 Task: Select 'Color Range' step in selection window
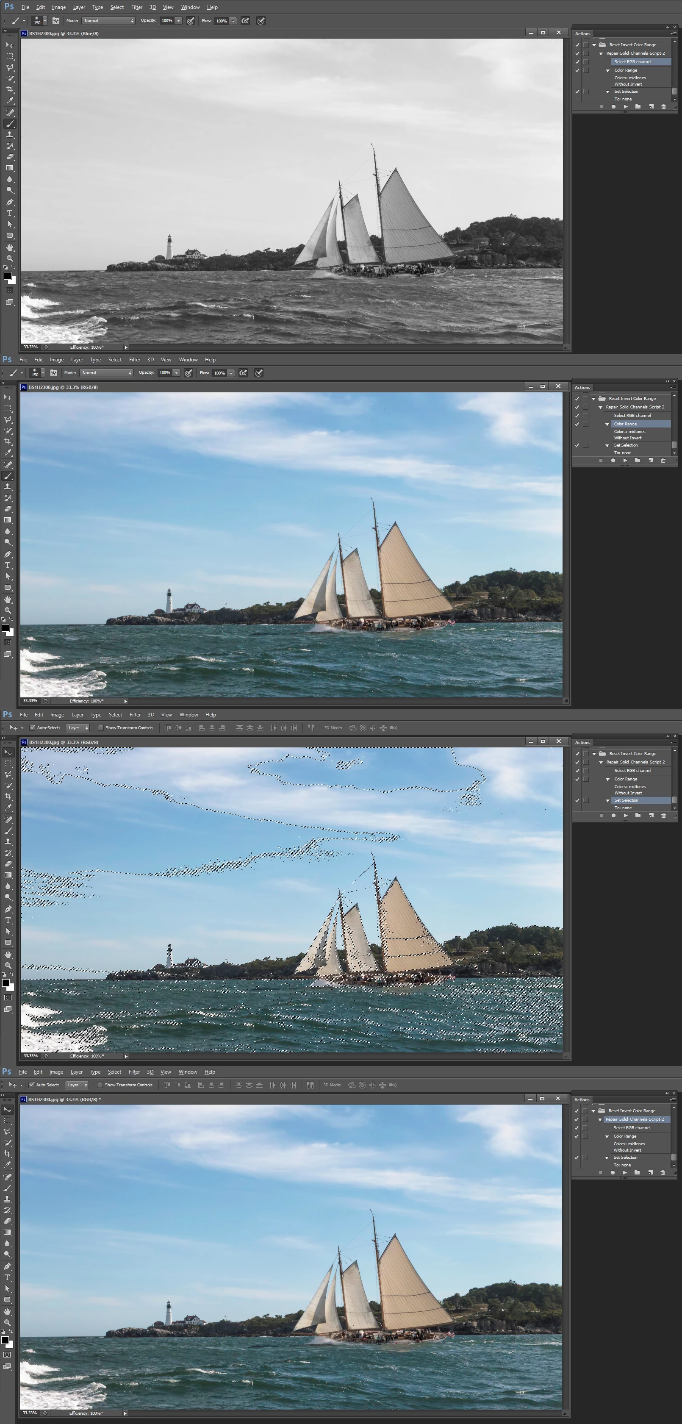(626, 778)
